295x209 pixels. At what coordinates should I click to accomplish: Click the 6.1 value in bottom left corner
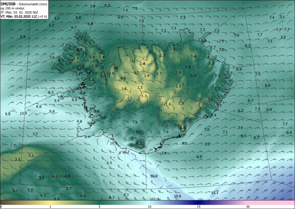click(x=15, y=191)
